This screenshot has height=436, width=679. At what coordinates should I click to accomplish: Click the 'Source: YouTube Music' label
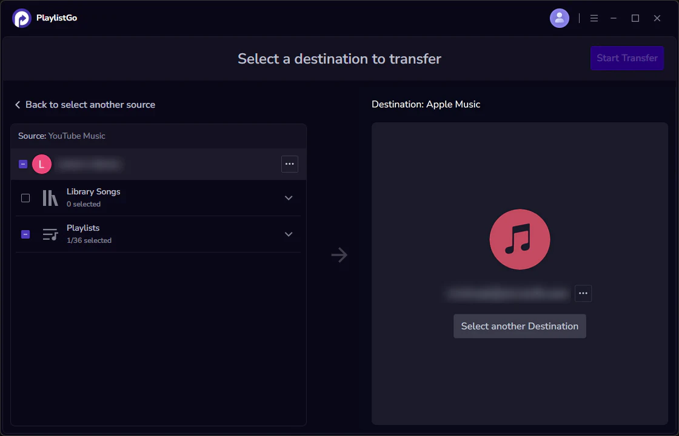(61, 136)
